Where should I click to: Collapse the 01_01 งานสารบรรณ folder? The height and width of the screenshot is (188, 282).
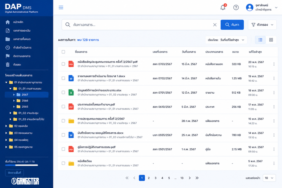click(10, 89)
